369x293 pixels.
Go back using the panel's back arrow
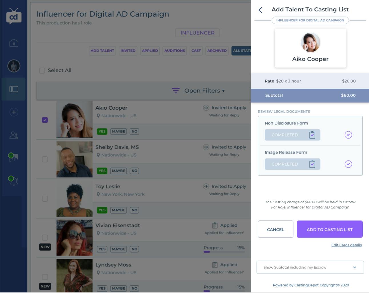(x=260, y=10)
